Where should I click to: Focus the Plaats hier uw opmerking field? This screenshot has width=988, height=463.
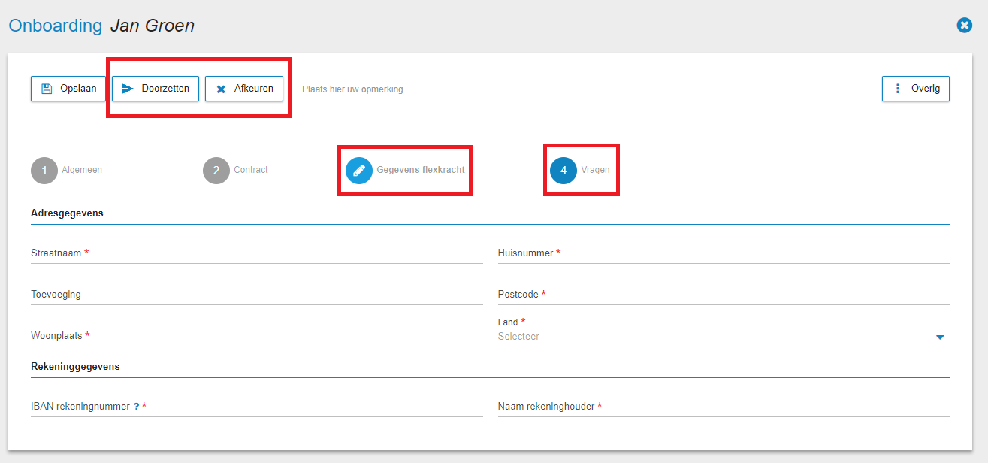pos(582,89)
